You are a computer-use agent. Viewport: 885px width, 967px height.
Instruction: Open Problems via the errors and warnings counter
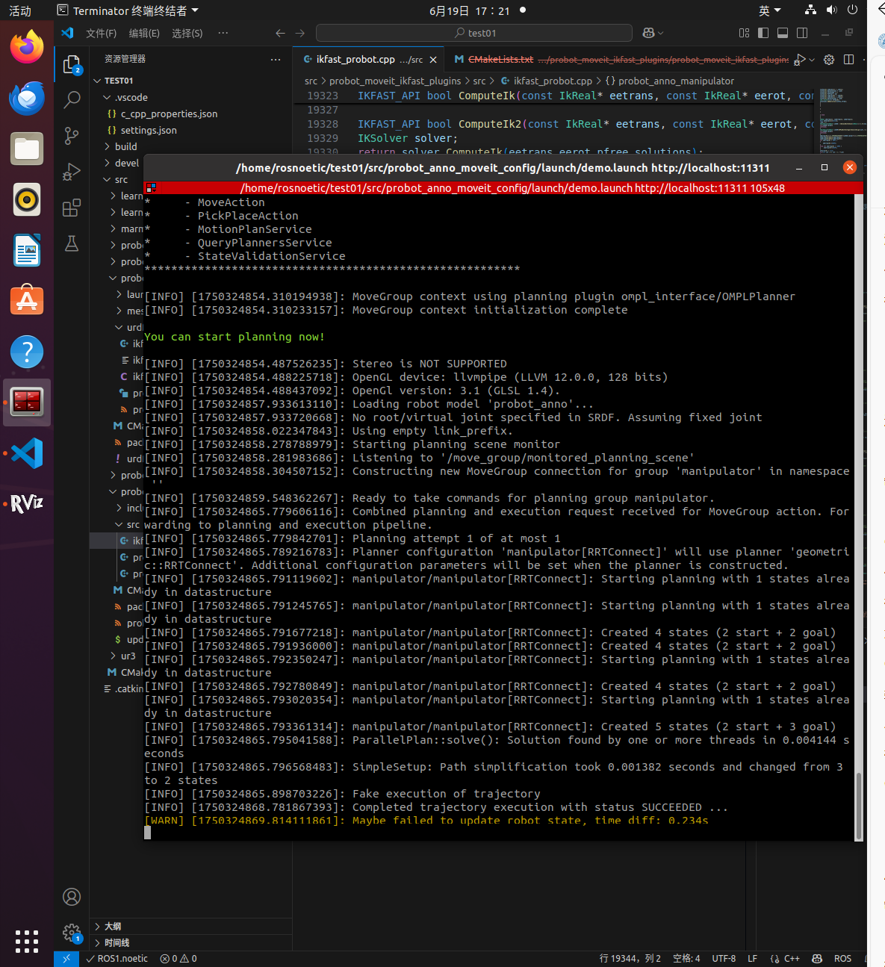coord(177,958)
